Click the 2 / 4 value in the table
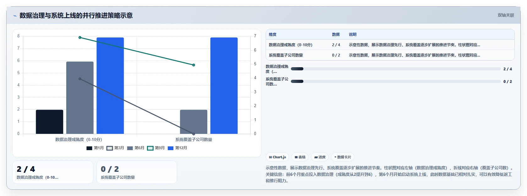 (x=336, y=45)
